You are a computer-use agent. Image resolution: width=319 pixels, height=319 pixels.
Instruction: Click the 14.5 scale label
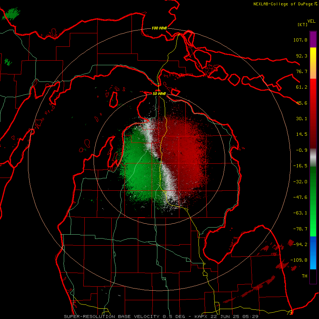[x=302, y=134]
